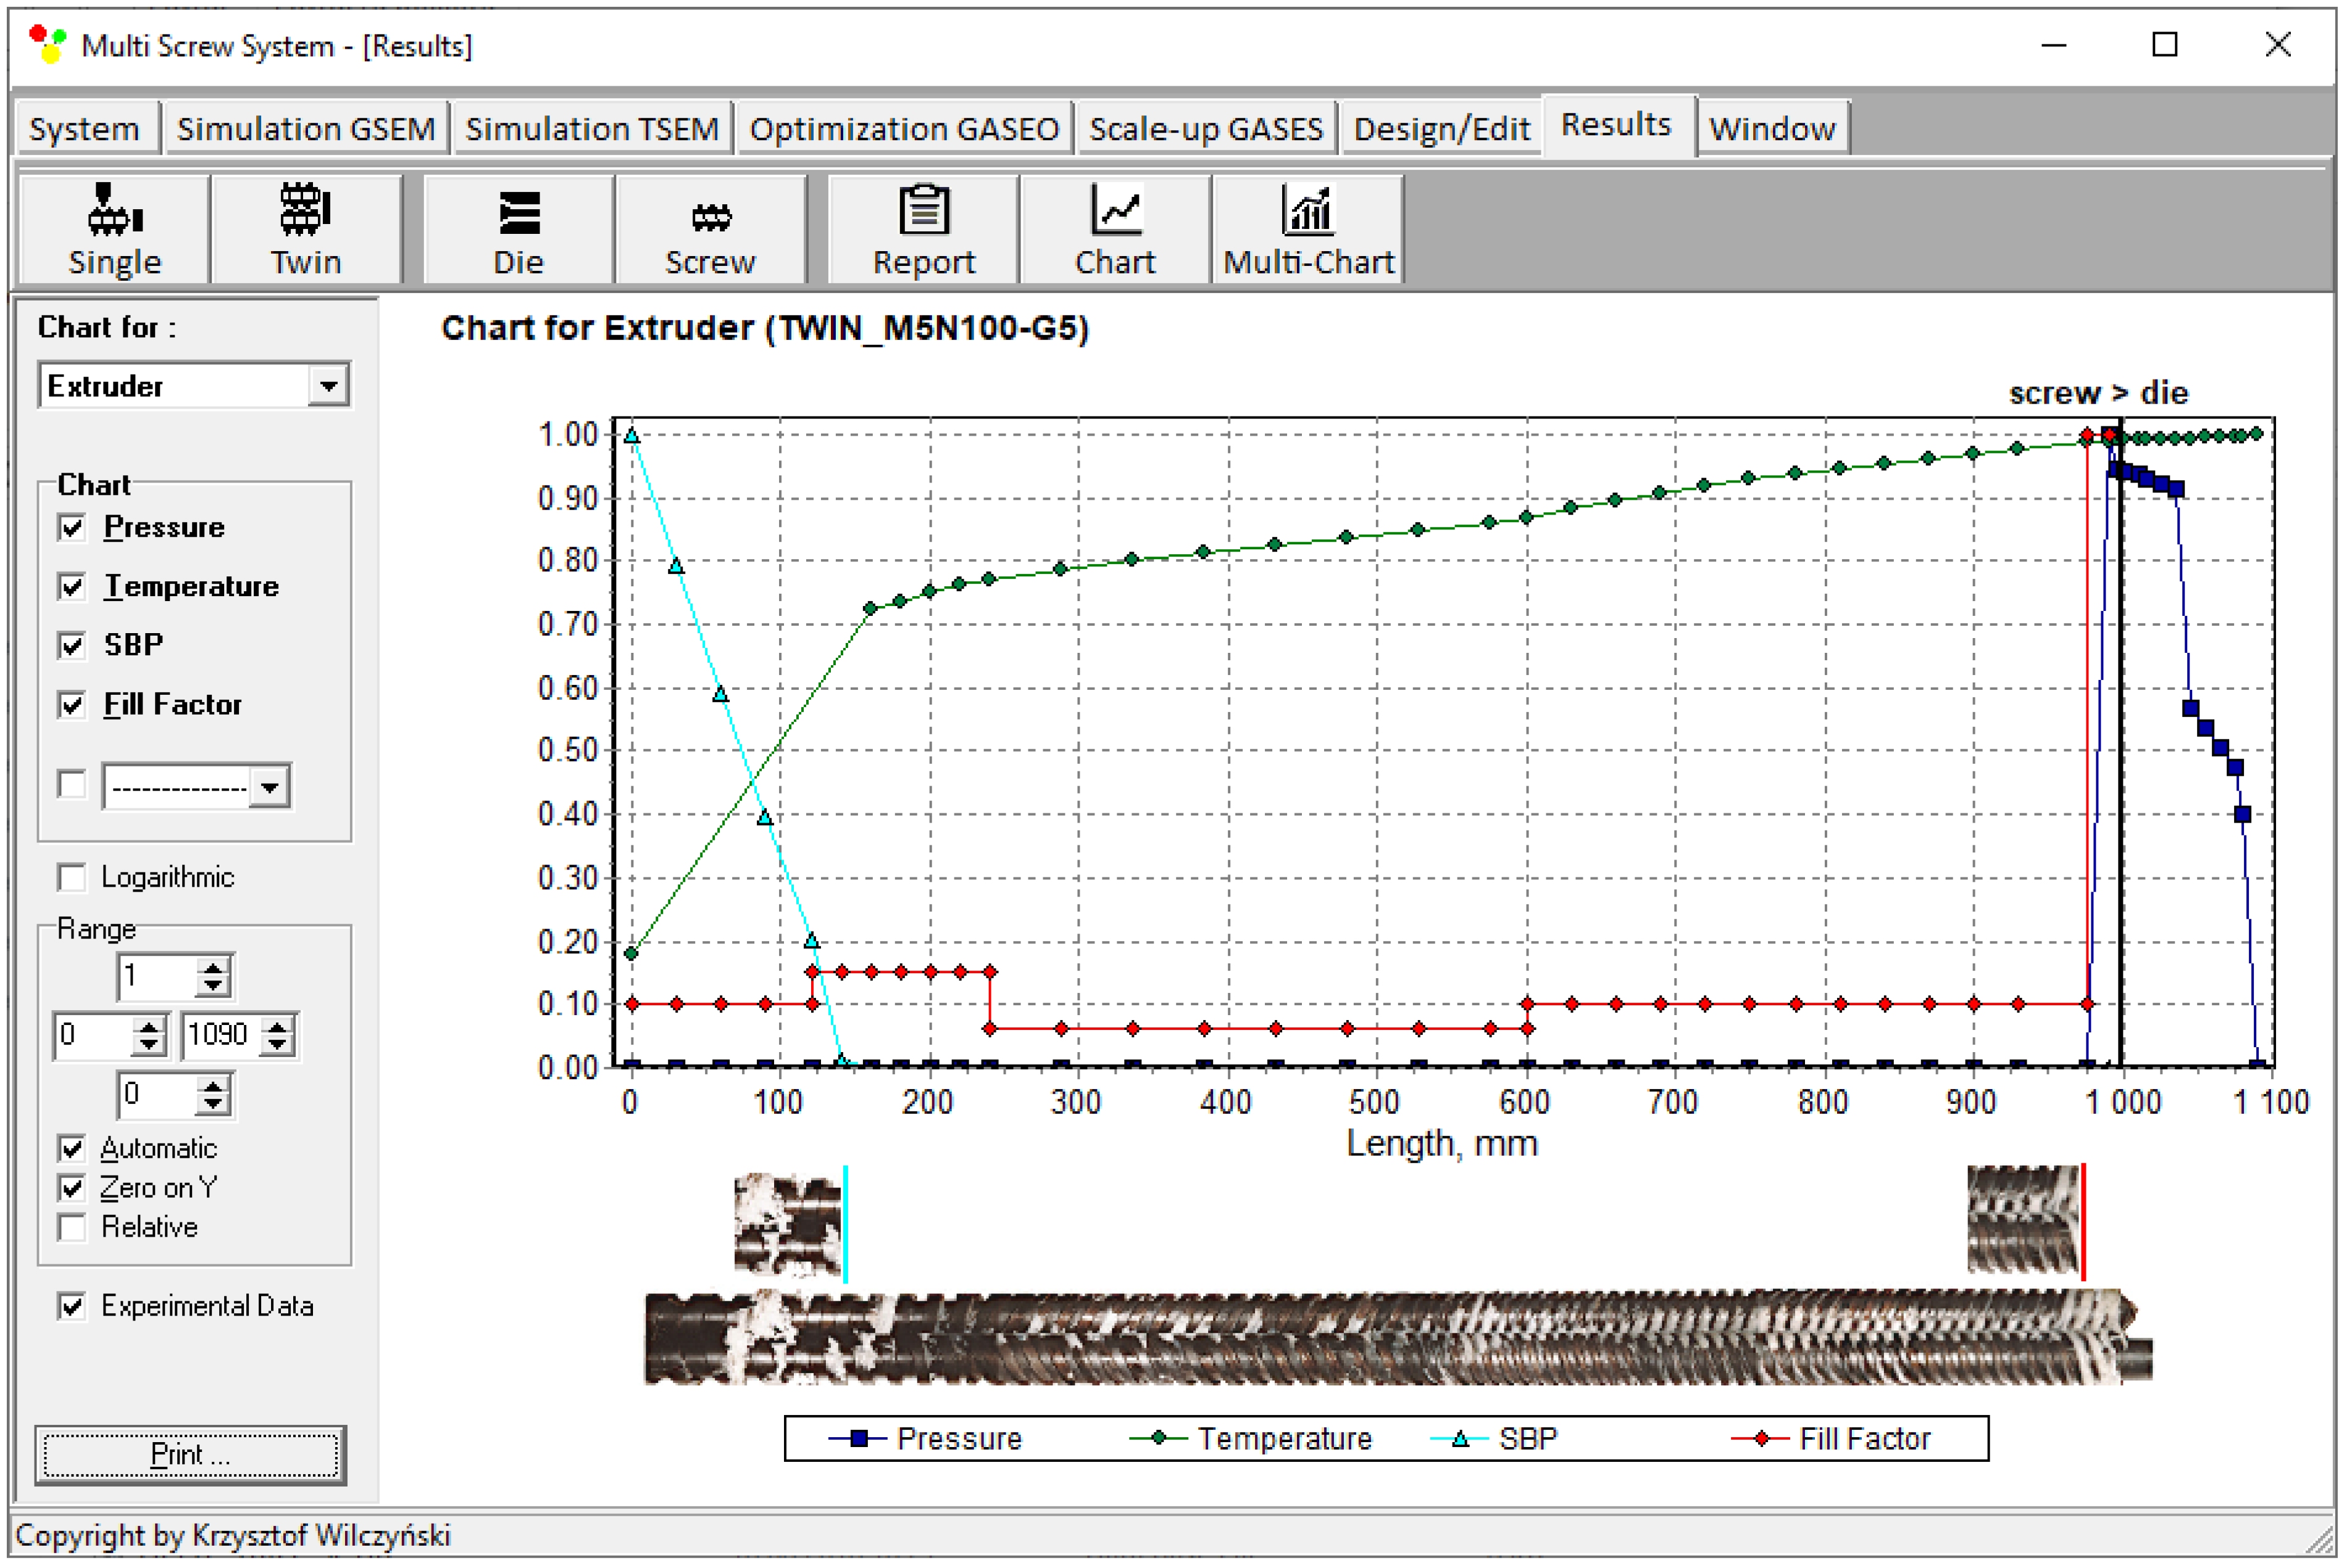The width and height of the screenshot is (2347, 1568).
Task: Enable the Logarithmic checkbox
Action: (72, 877)
